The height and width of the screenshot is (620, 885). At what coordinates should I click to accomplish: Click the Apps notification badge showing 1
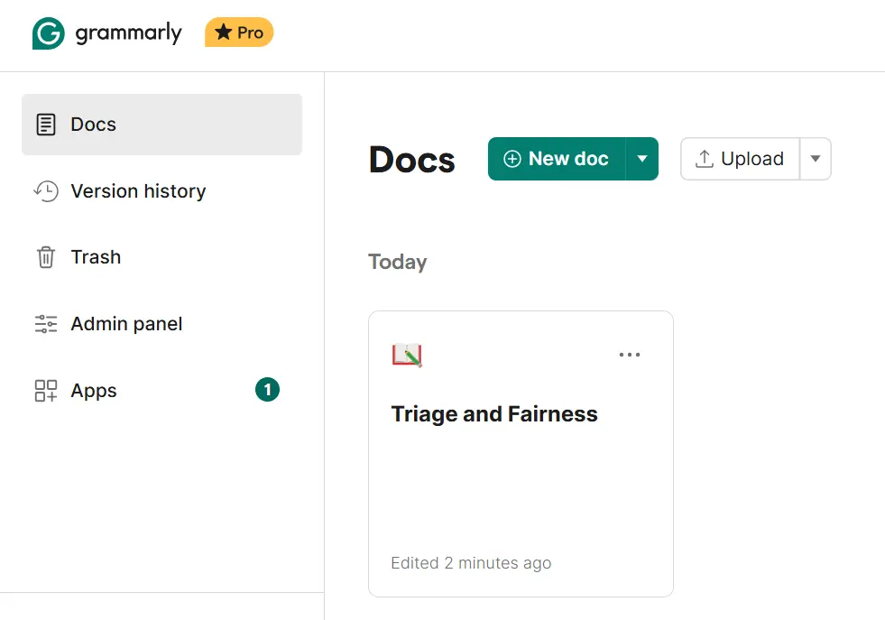[268, 390]
